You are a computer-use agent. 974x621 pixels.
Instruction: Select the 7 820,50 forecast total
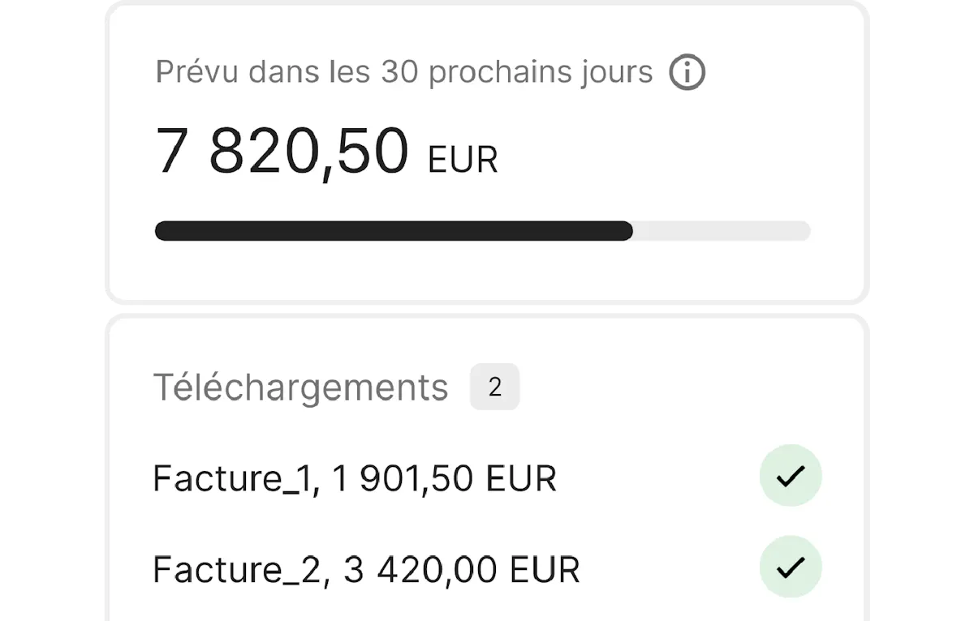click(282, 152)
